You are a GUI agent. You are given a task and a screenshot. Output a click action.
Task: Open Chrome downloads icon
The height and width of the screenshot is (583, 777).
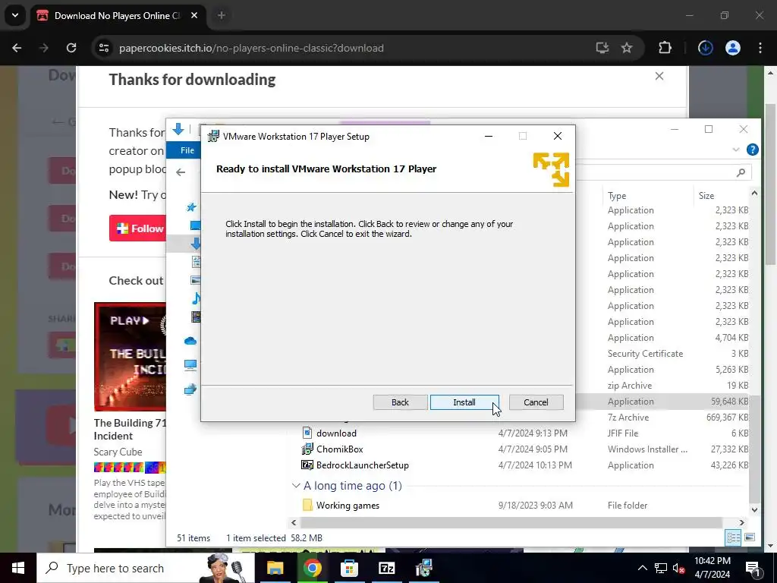tap(705, 48)
